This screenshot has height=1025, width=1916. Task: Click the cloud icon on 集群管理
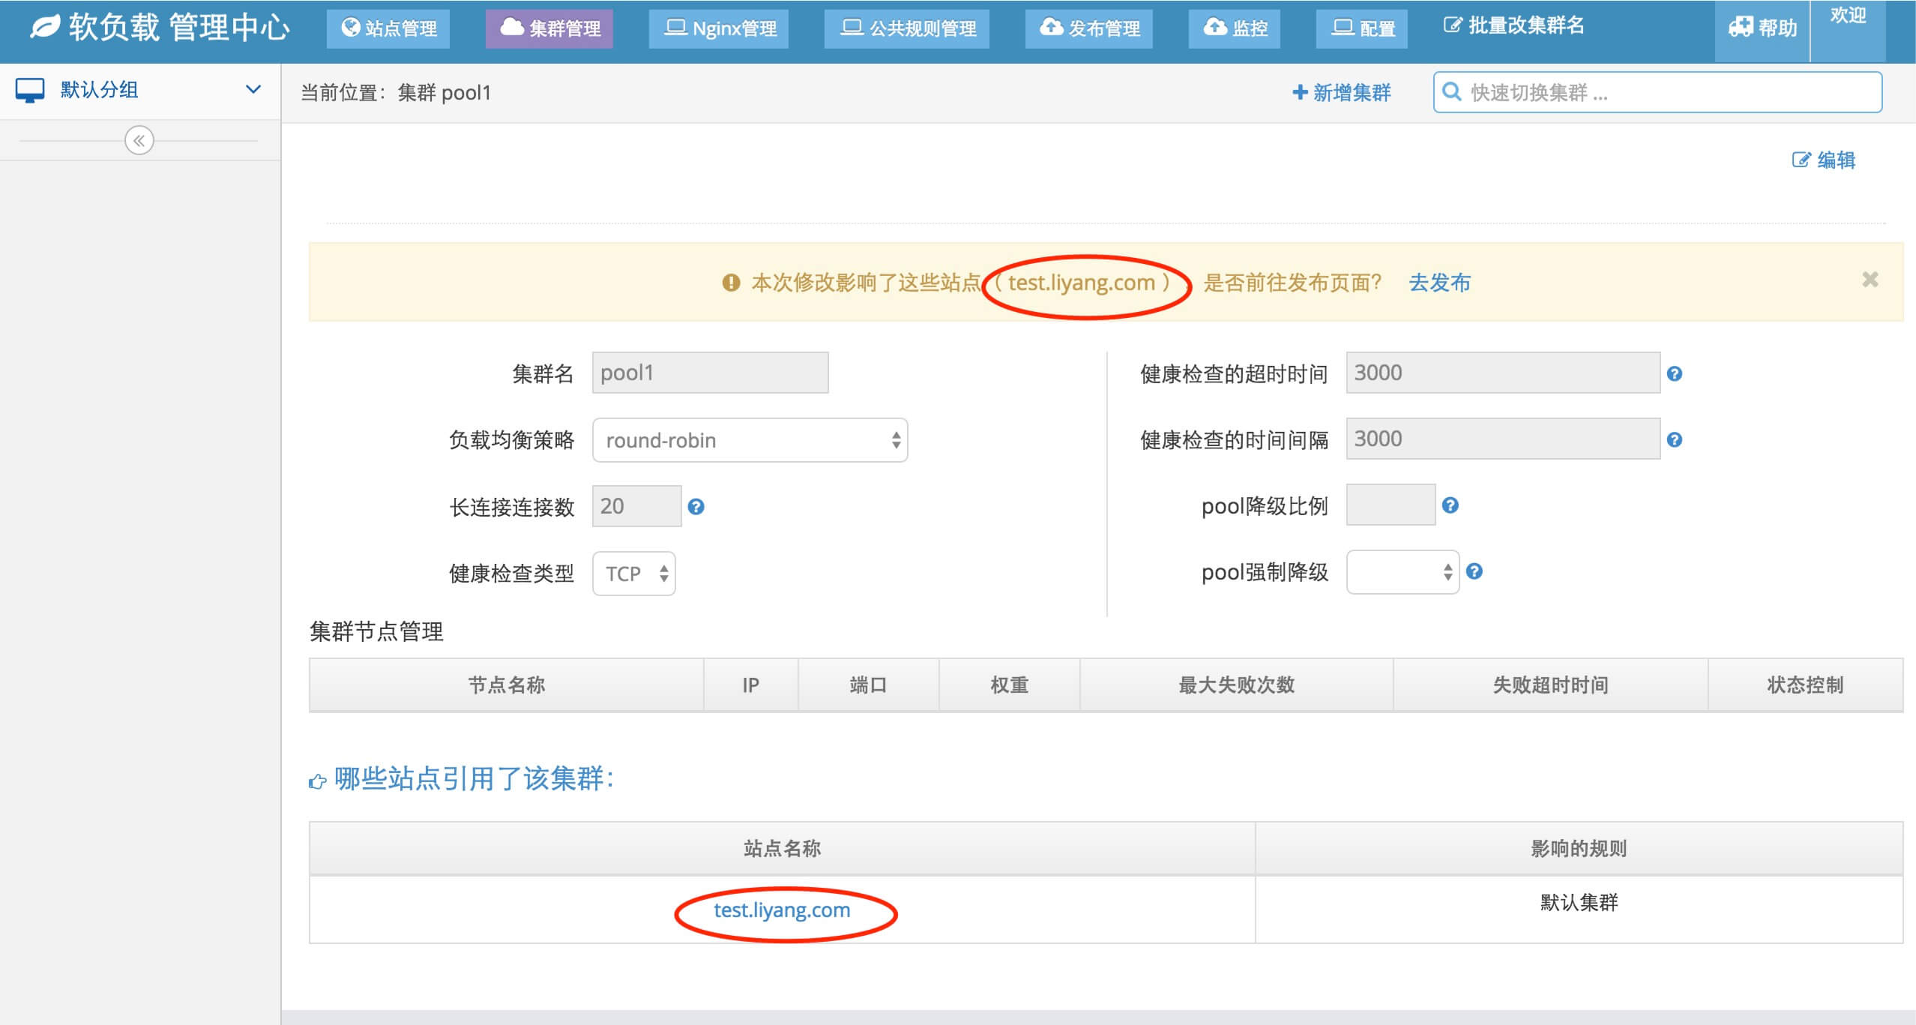(x=512, y=27)
